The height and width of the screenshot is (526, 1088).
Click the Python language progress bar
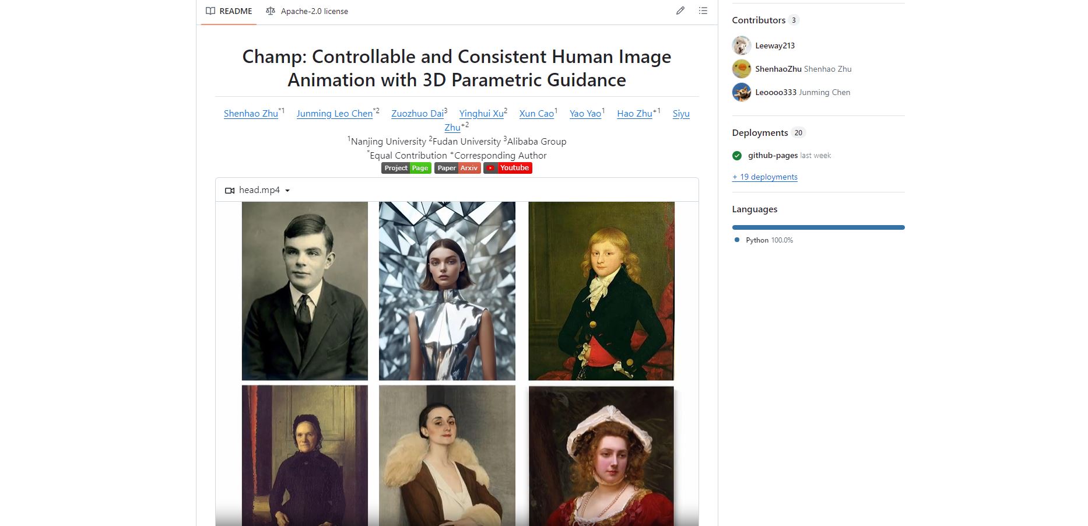pyautogui.click(x=818, y=227)
